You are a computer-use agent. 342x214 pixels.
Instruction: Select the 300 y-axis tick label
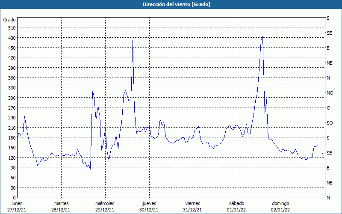pyautogui.click(x=12, y=98)
